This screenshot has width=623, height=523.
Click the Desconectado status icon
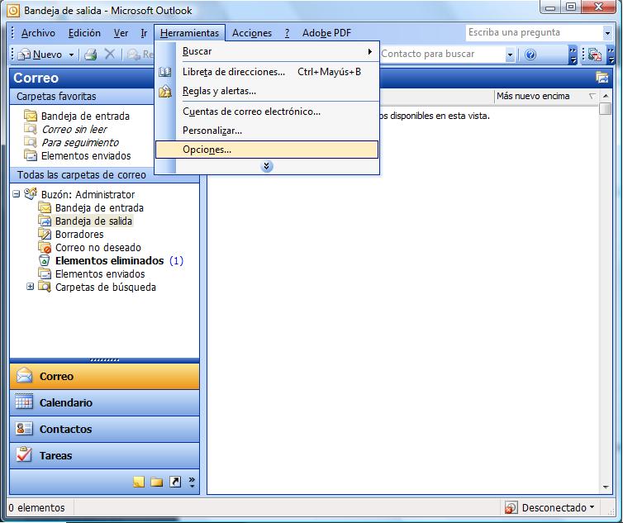click(x=511, y=507)
